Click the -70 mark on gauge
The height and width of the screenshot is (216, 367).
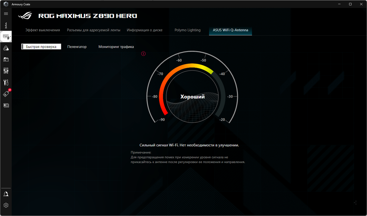pos(160,74)
